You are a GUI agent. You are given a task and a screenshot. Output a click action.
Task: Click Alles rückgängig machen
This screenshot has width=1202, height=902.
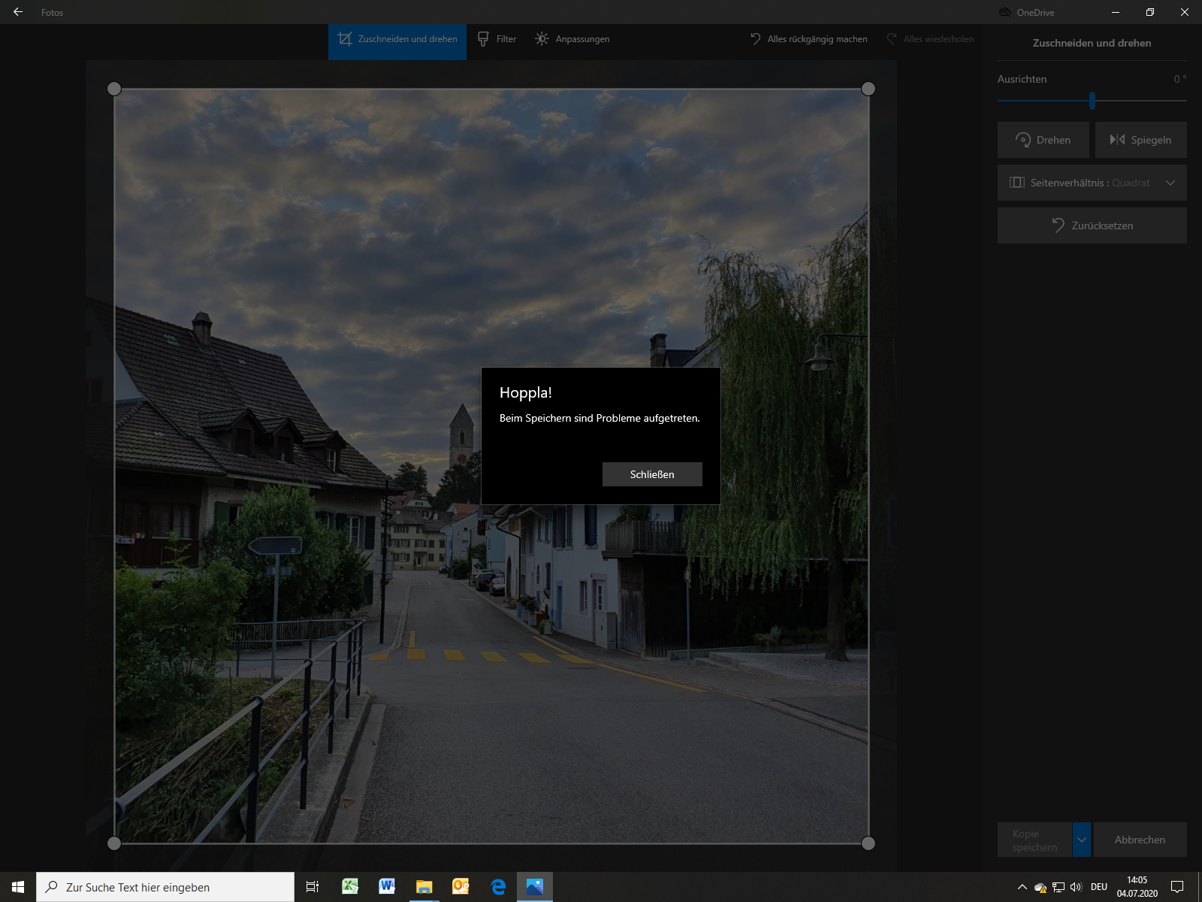(x=809, y=39)
